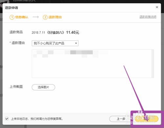Go to step 1 信息确认
The image size is (164, 128).
pos(19,17)
